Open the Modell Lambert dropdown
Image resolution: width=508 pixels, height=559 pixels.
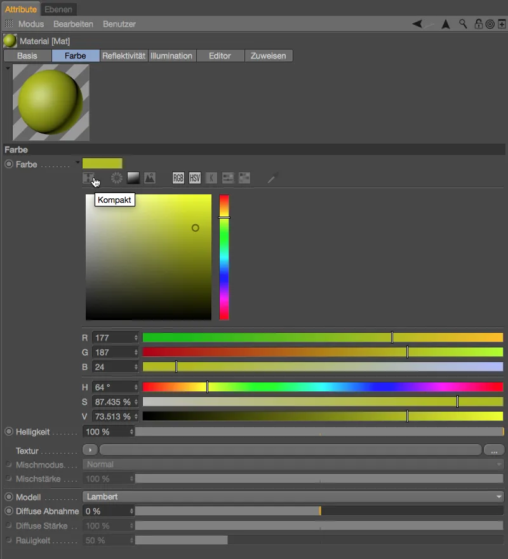293,497
